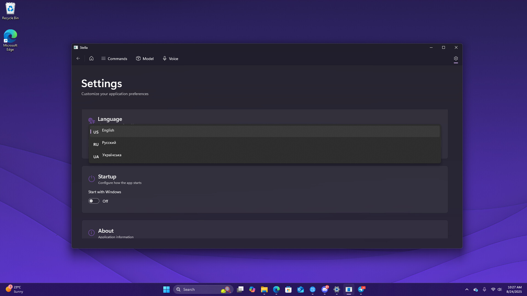Image resolution: width=527 pixels, height=296 pixels.
Task: Open the Recycle Bin
Action: (x=10, y=8)
